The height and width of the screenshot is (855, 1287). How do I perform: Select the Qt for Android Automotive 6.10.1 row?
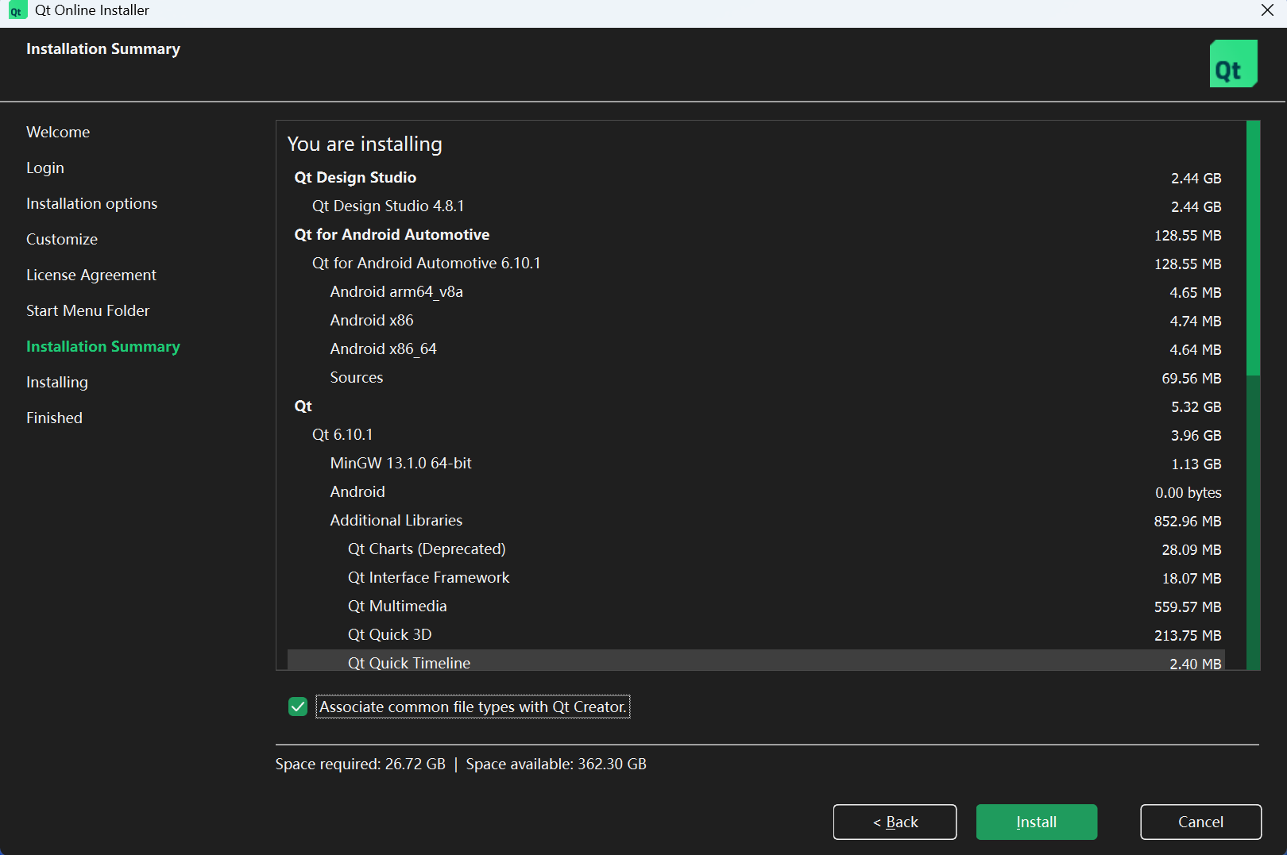pos(756,264)
